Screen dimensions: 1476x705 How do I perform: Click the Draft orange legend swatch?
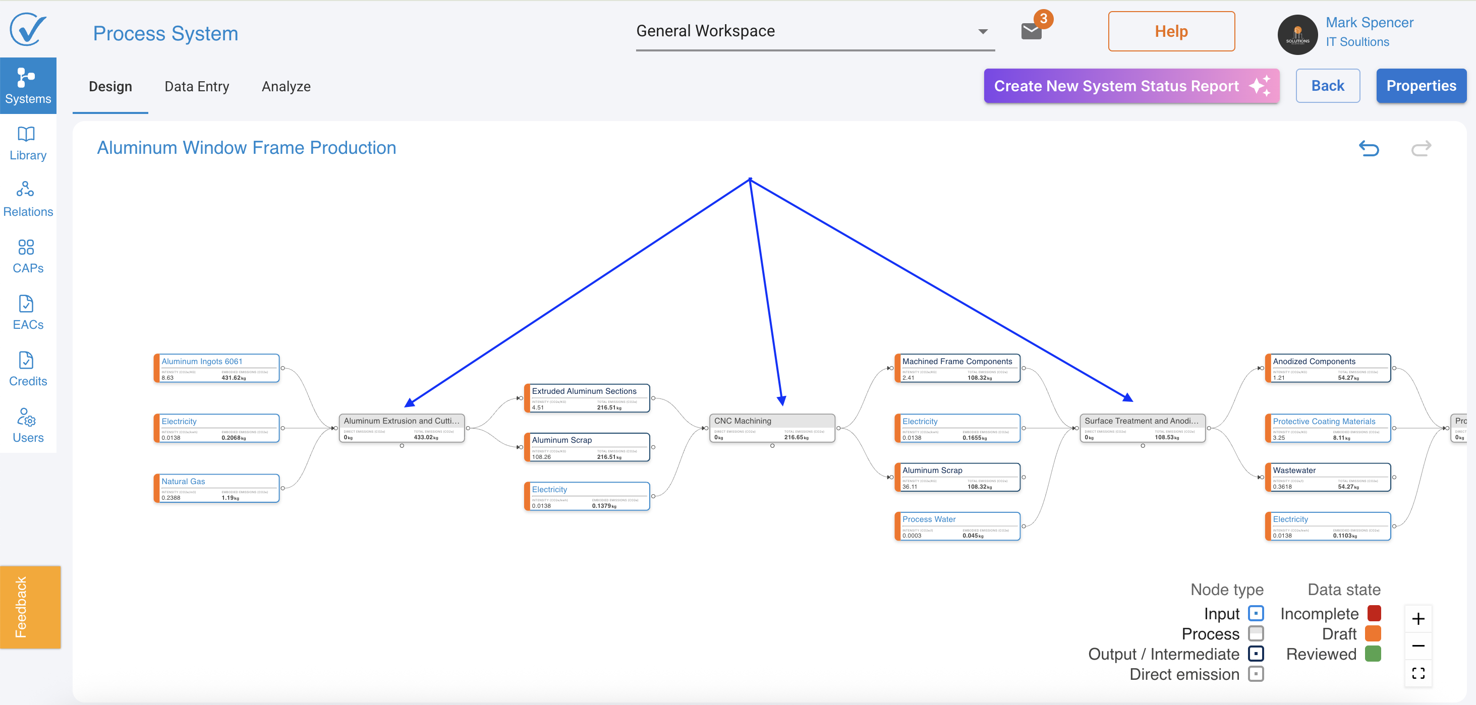pyautogui.click(x=1373, y=633)
